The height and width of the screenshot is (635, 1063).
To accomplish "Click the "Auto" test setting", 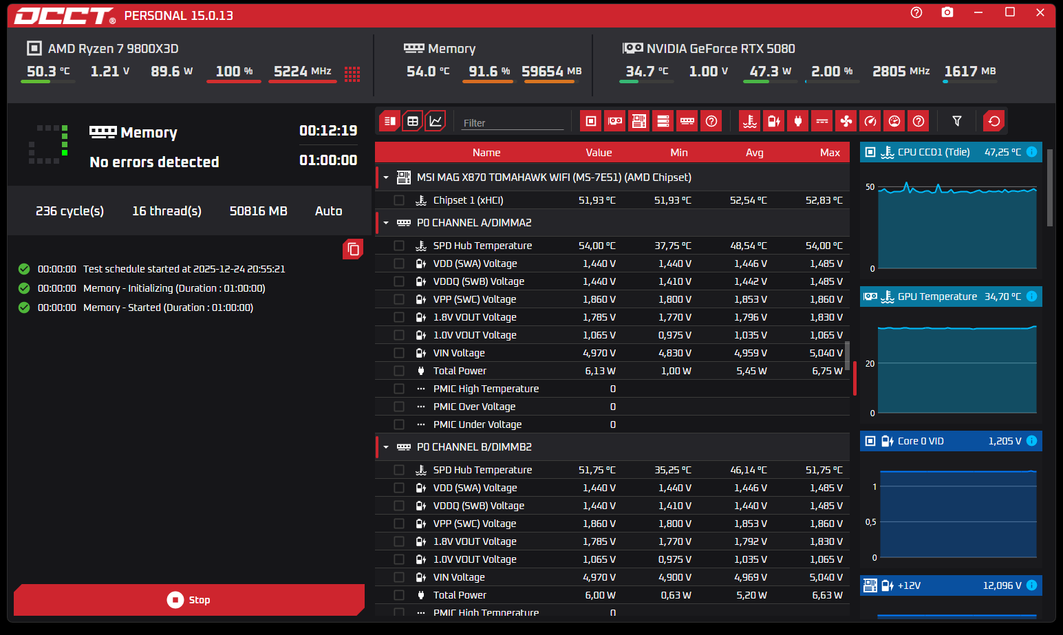I will pyautogui.click(x=328, y=211).
